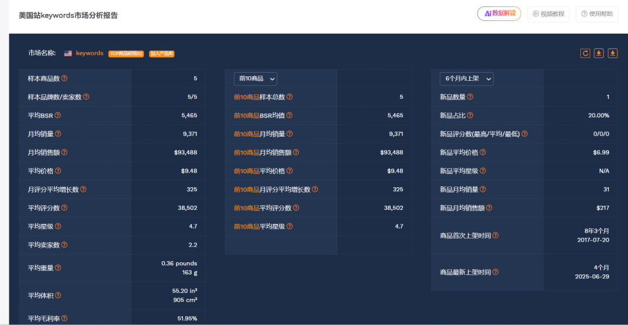Click the help icon beside 月均销量
628x325 pixels.
pyautogui.click(x=58, y=134)
